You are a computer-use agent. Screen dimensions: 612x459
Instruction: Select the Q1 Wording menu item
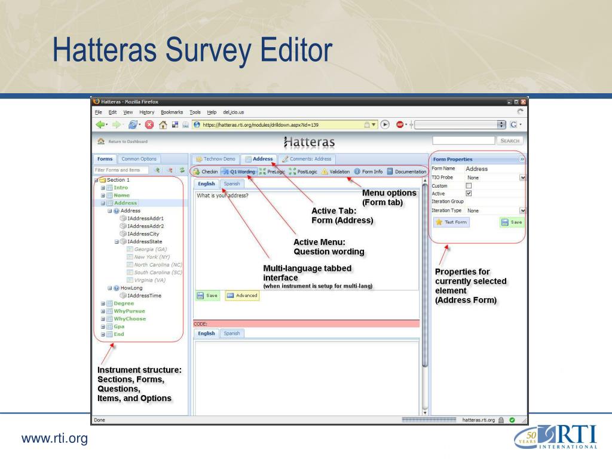[x=238, y=172]
